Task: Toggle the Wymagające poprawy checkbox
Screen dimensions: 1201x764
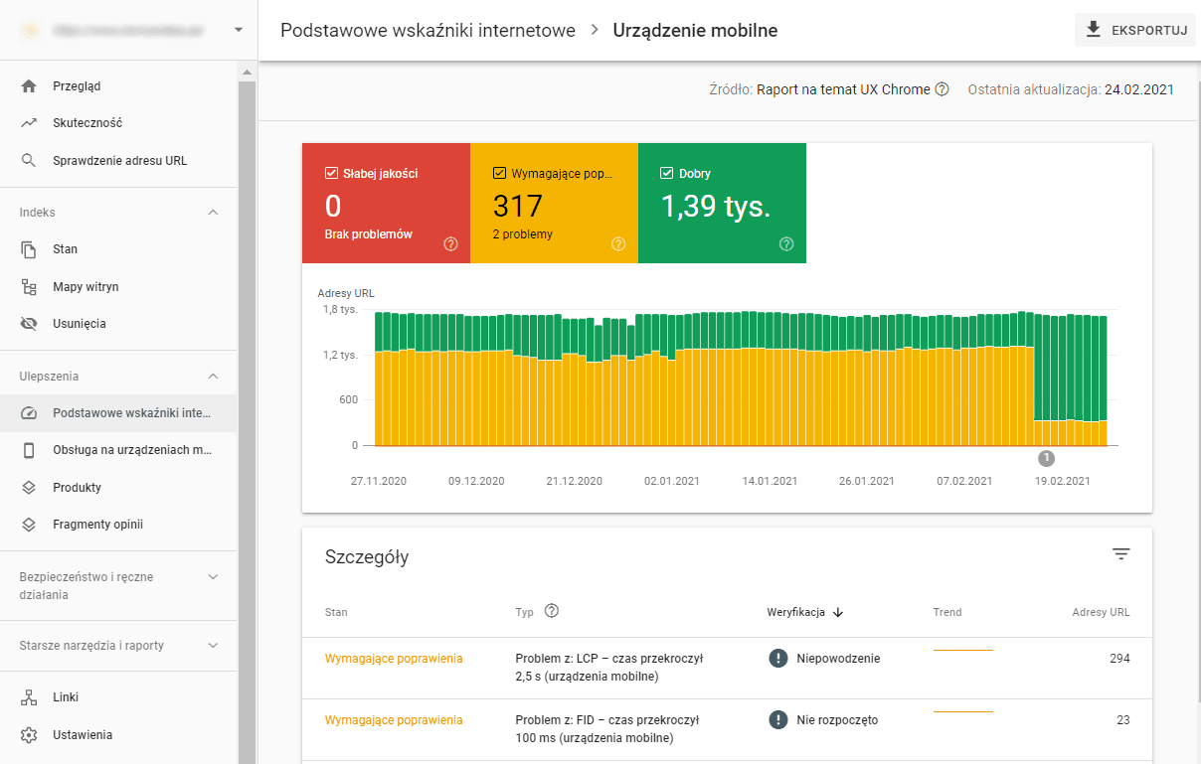Action: pyautogui.click(x=499, y=173)
